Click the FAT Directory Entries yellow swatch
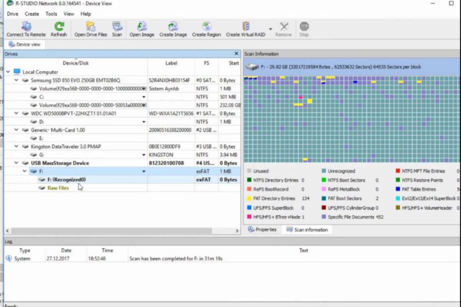The height and width of the screenshot is (307, 461). (x=250, y=199)
